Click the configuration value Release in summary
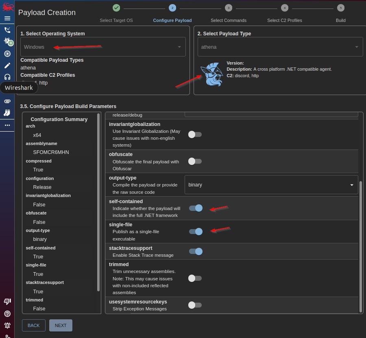This screenshot has width=366, height=338. tap(42, 187)
